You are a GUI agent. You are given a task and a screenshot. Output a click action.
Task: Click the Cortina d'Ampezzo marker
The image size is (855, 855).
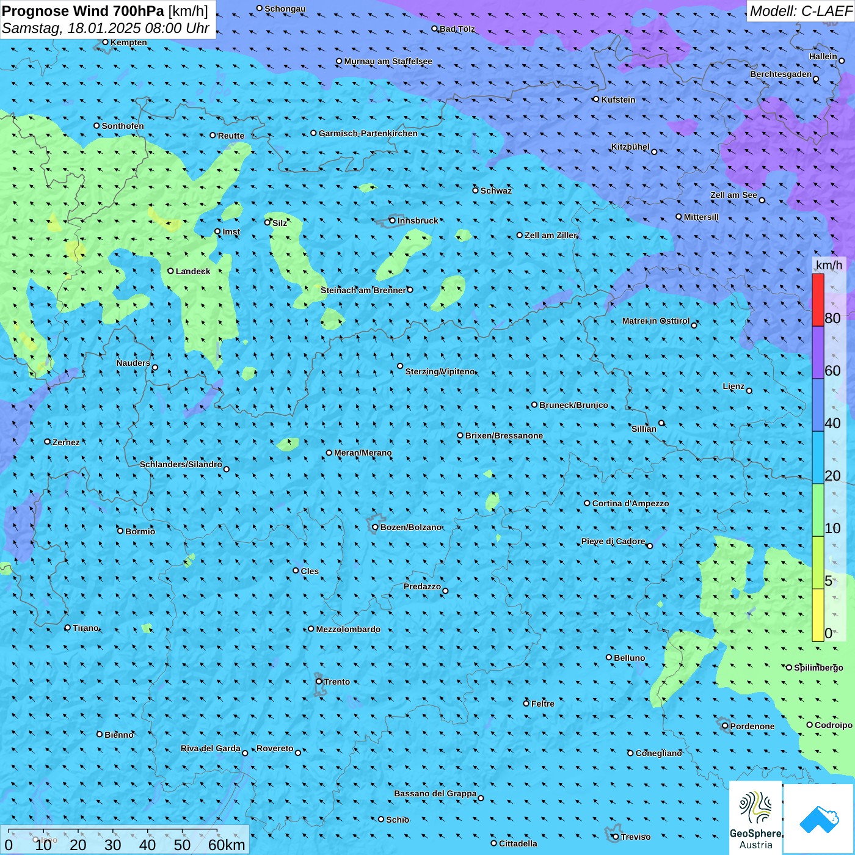[587, 503]
